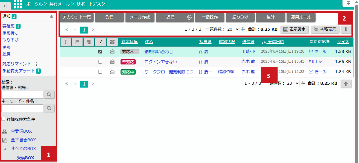359x163 pixels.
Task: Click the 送信者・宛先 search field
Action: (22, 95)
